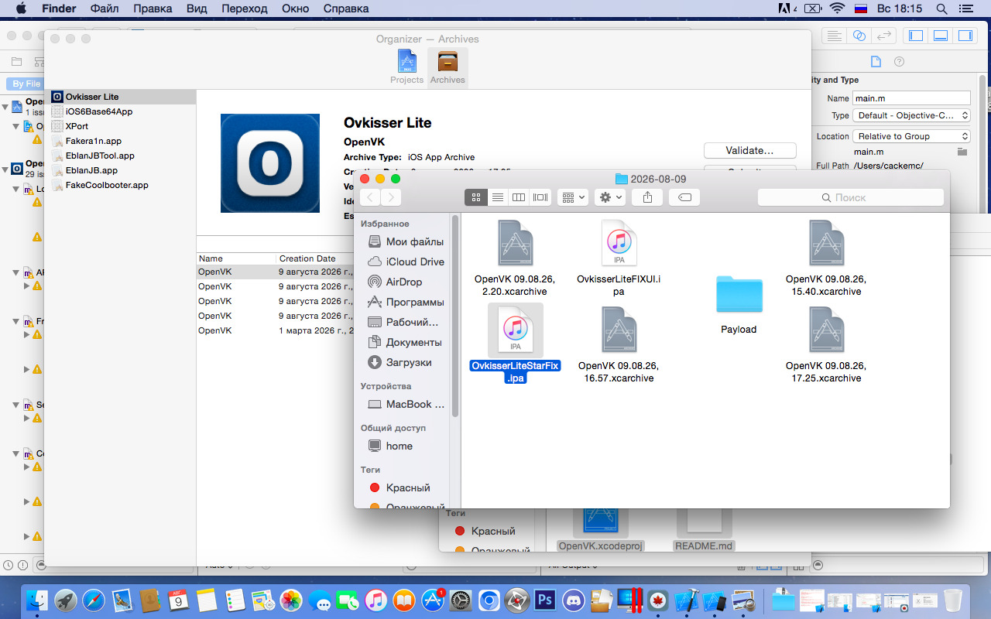Click the Finder search field Поиск
The height and width of the screenshot is (619, 991).
coord(850,197)
